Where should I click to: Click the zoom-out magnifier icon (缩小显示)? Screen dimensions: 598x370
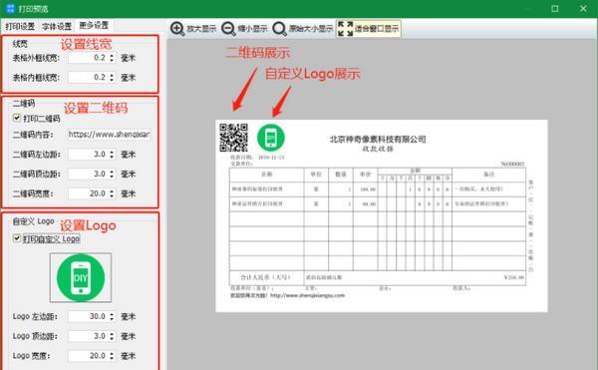click(228, 29)
